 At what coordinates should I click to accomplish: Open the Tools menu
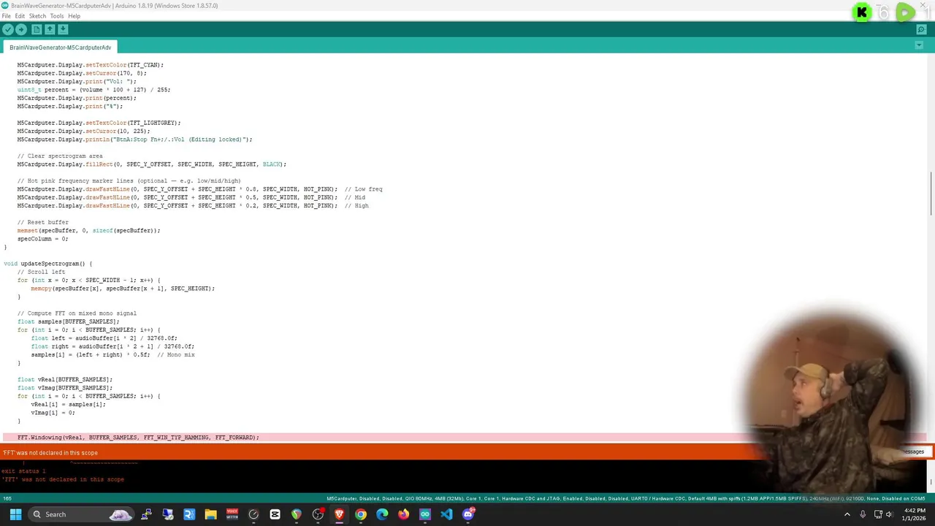[57, 16]
